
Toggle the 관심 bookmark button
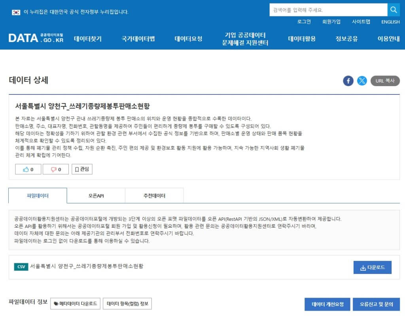(x=82, y=169)
